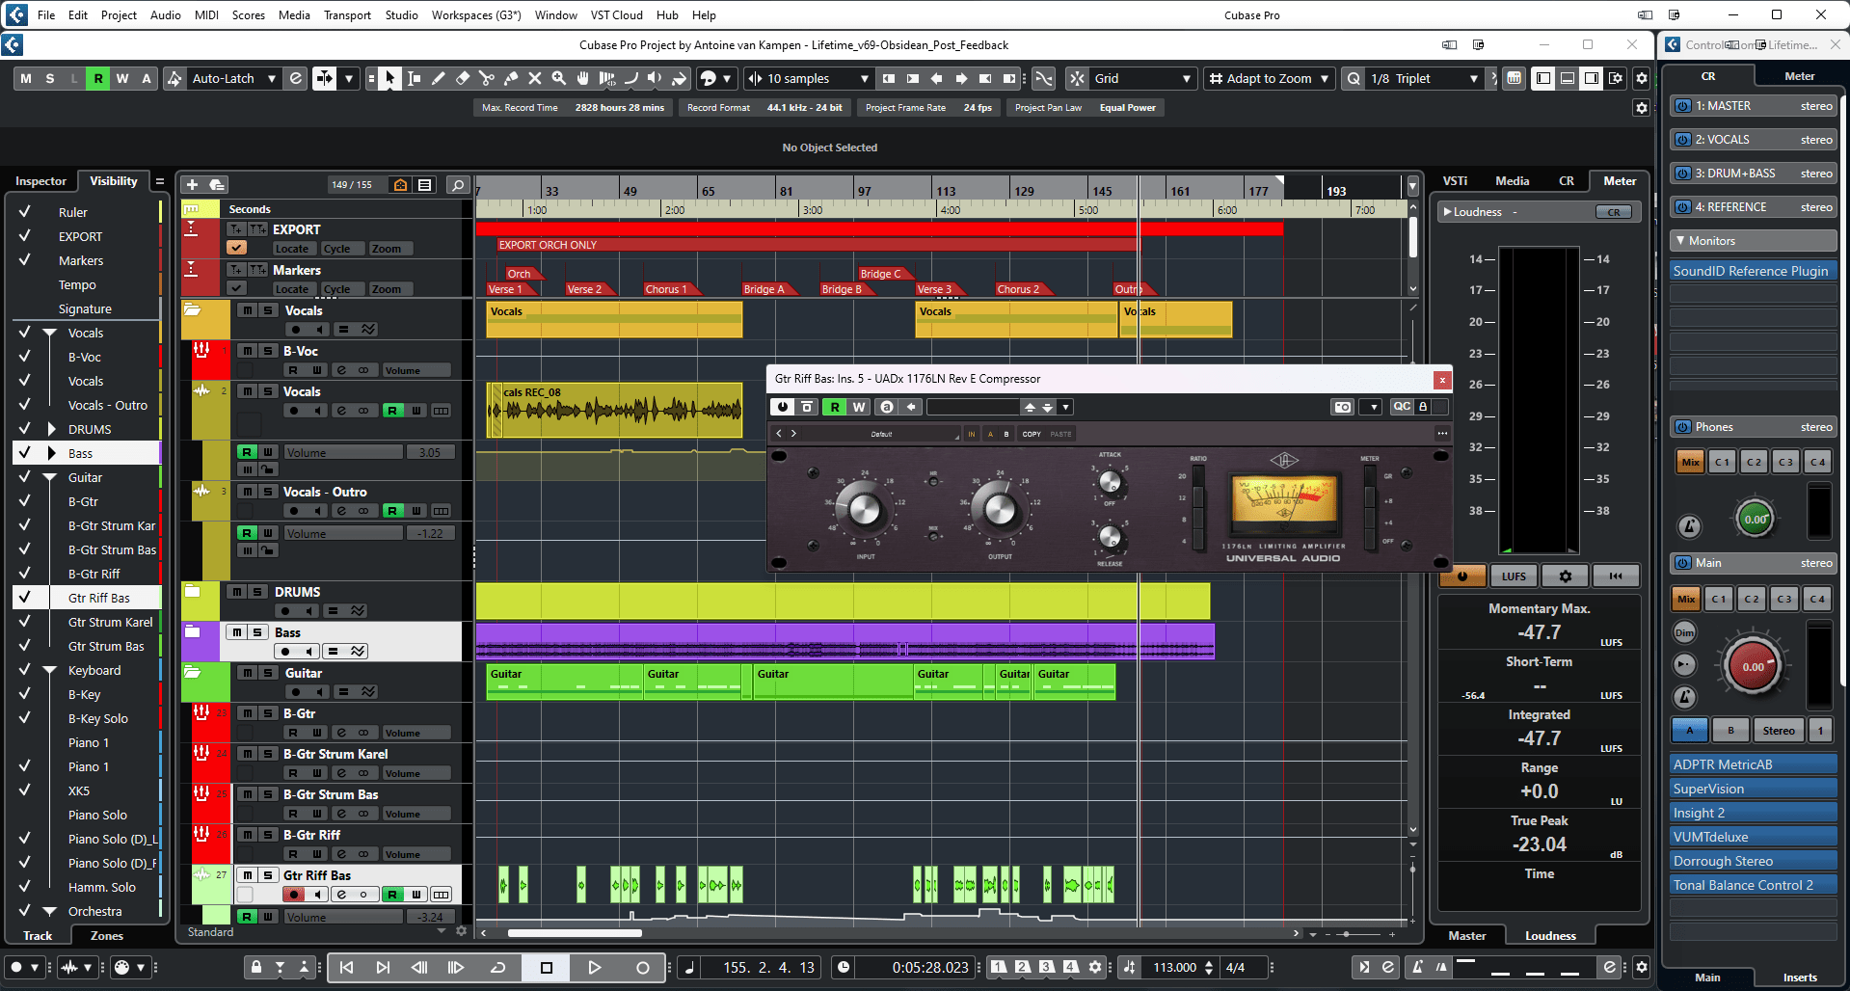Click the Chorus 1 marker on timeline
The width and height of the screenshot is (1850, 991).
(666, 289)
